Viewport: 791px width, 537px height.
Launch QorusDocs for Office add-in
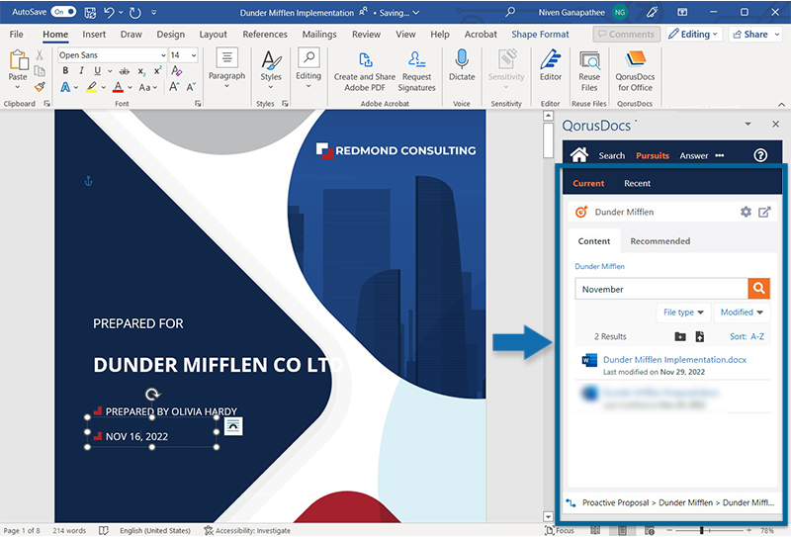pyautogui.click(x=635, y=71)
